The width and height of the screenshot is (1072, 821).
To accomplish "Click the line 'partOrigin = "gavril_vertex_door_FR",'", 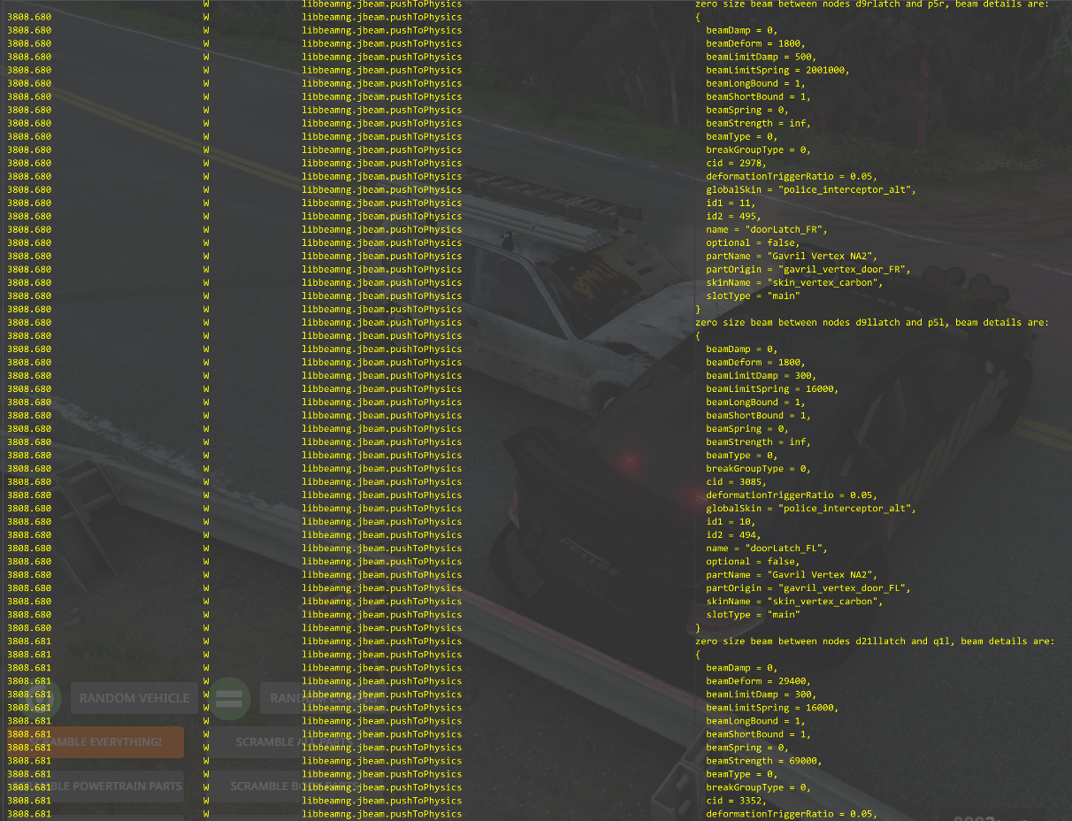I will point(808,269).
